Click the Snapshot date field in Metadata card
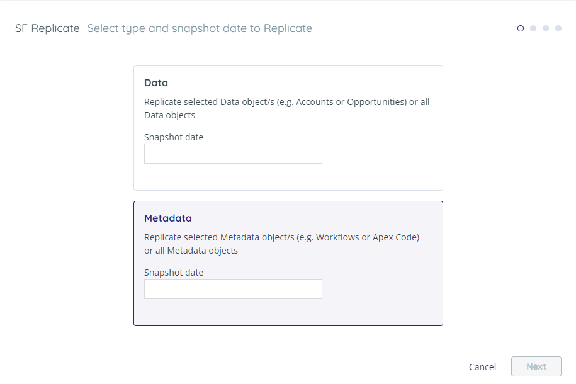The image size is (576, 384). point(233,289)
